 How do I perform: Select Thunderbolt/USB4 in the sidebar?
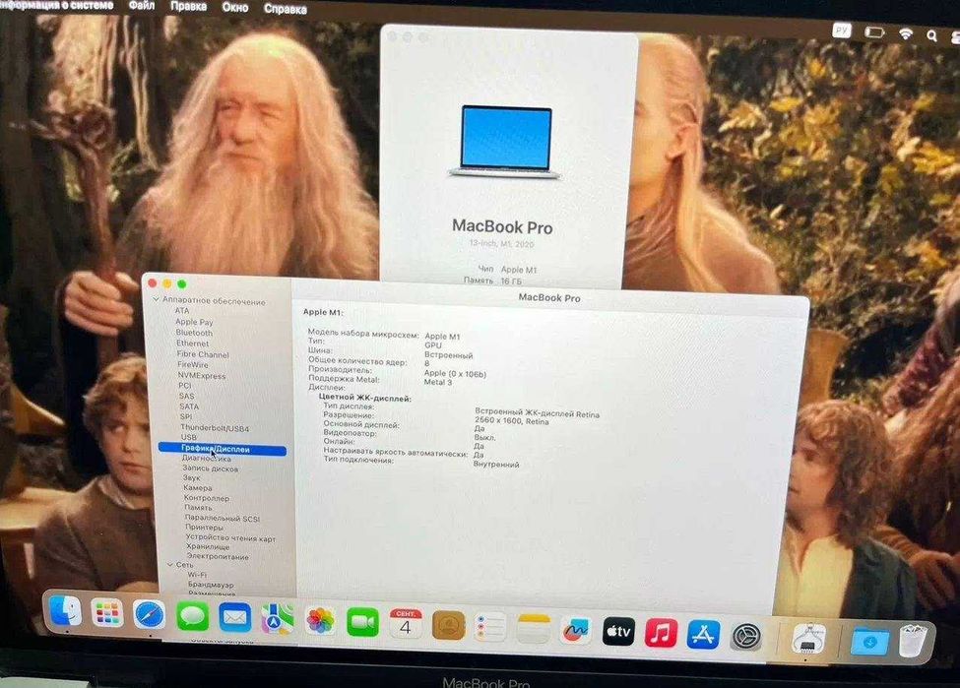215,428
